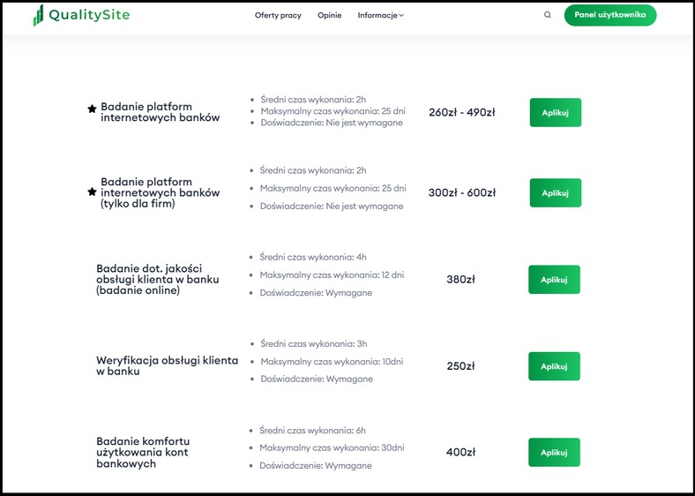Image resolution: width=695 pixels, height=496 pixels.
Task: Apply to the 380zł online survey offer
Action: 554,280
